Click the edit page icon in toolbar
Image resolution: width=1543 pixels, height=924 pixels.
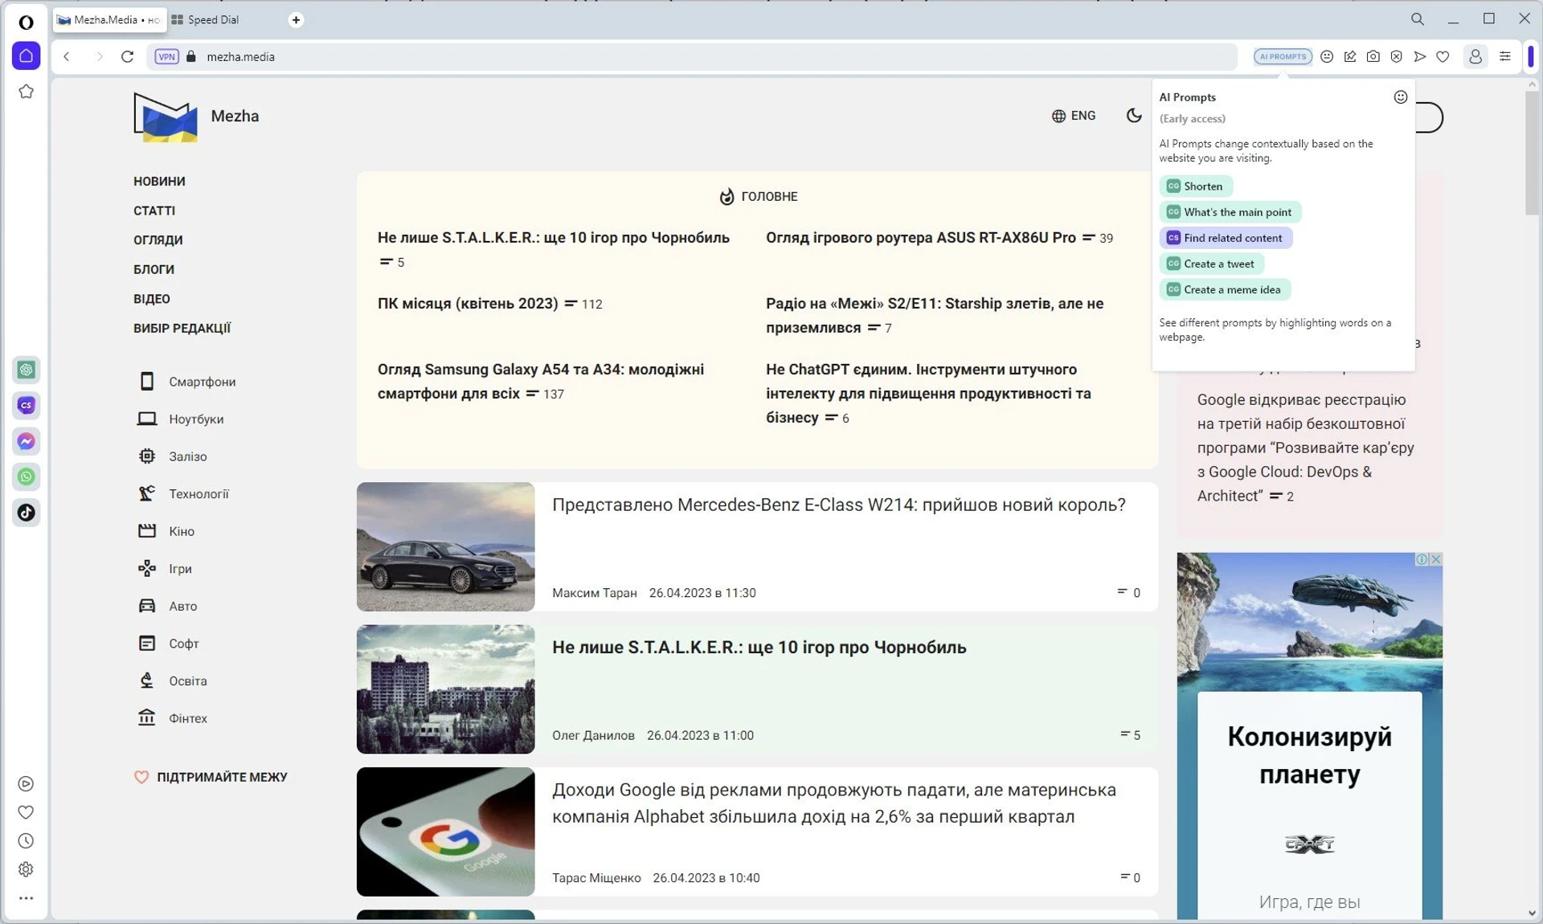point(1350,56)
